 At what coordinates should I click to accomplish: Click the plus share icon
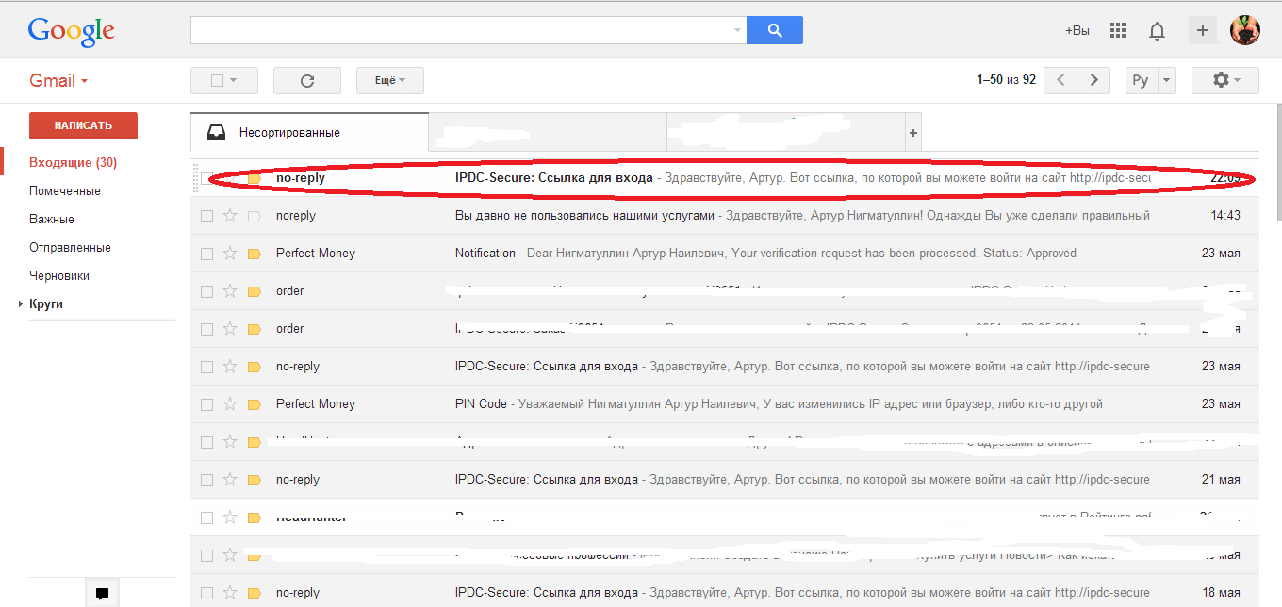tap(1203, 30)
